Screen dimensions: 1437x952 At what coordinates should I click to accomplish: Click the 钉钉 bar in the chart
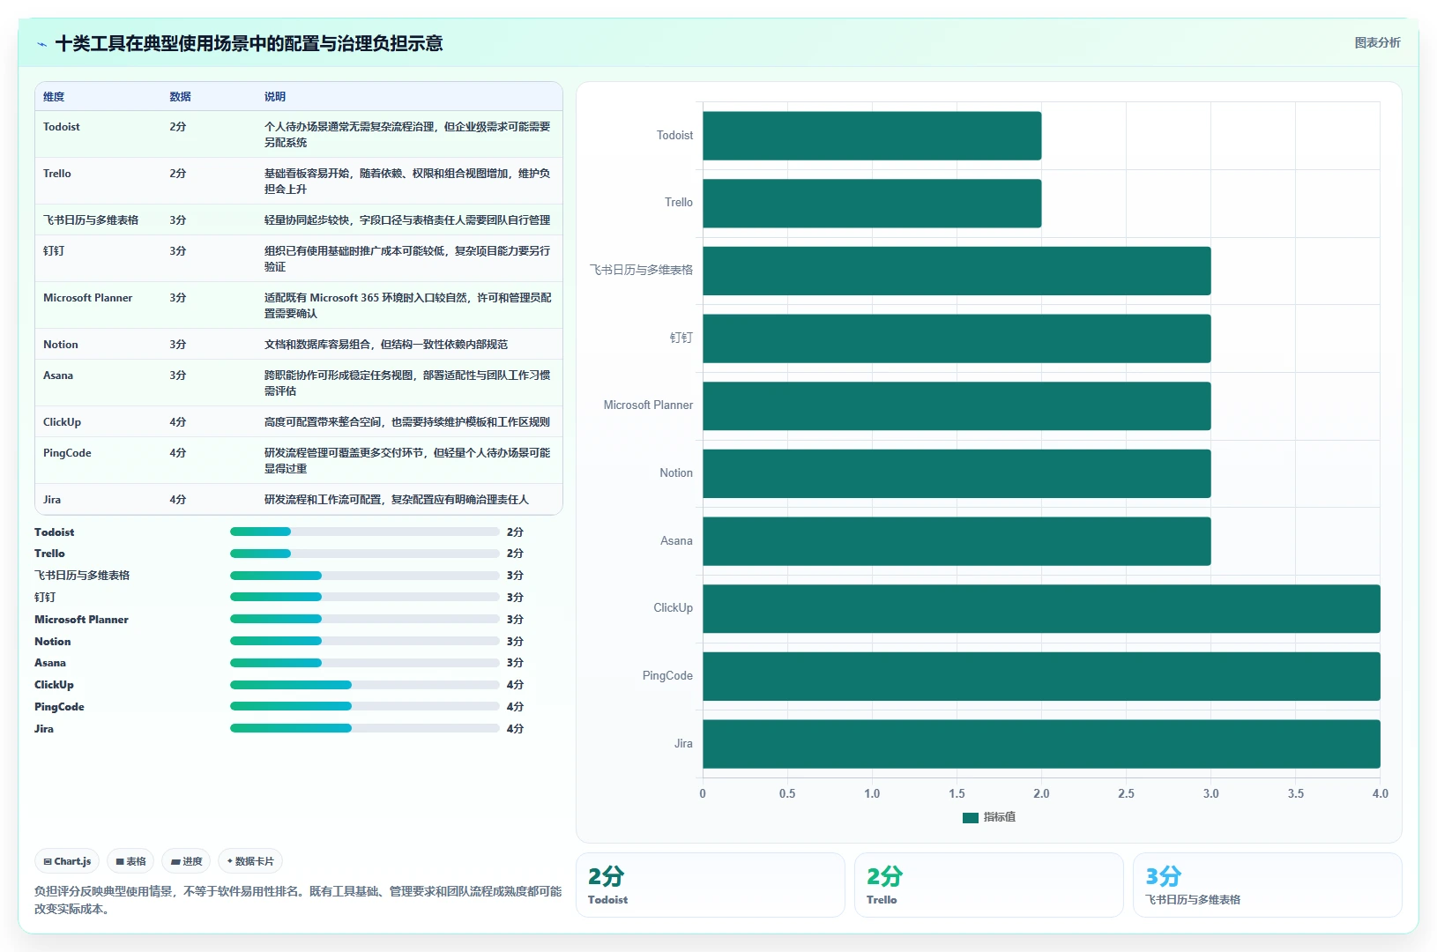(x=957, y=338)
